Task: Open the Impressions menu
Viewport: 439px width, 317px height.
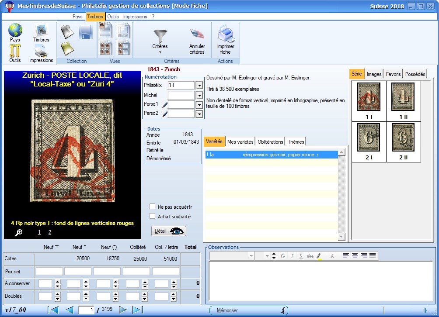Action: [135, 17]
